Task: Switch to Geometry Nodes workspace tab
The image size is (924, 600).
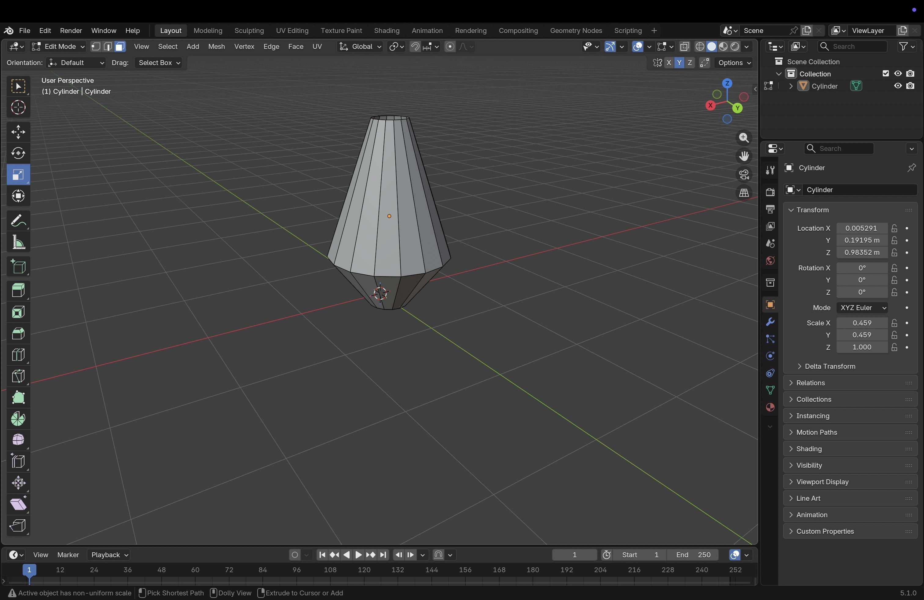Action: (x=576, y=31)
